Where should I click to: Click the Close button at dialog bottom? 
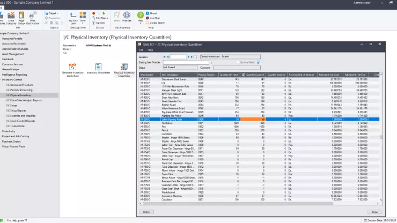pos(375,212)
